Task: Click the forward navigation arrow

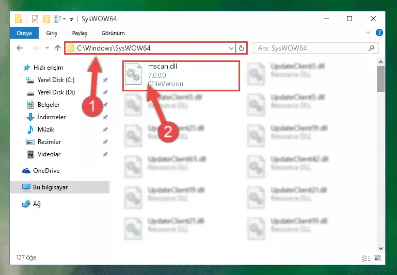Action: [x=35, y=48]
